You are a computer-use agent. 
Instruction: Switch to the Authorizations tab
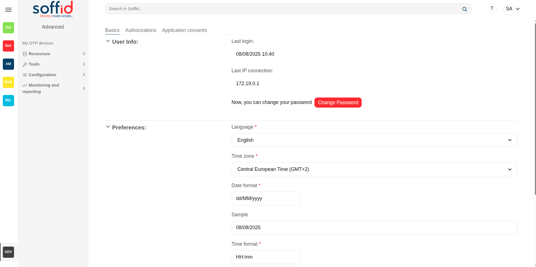(141, 30)
